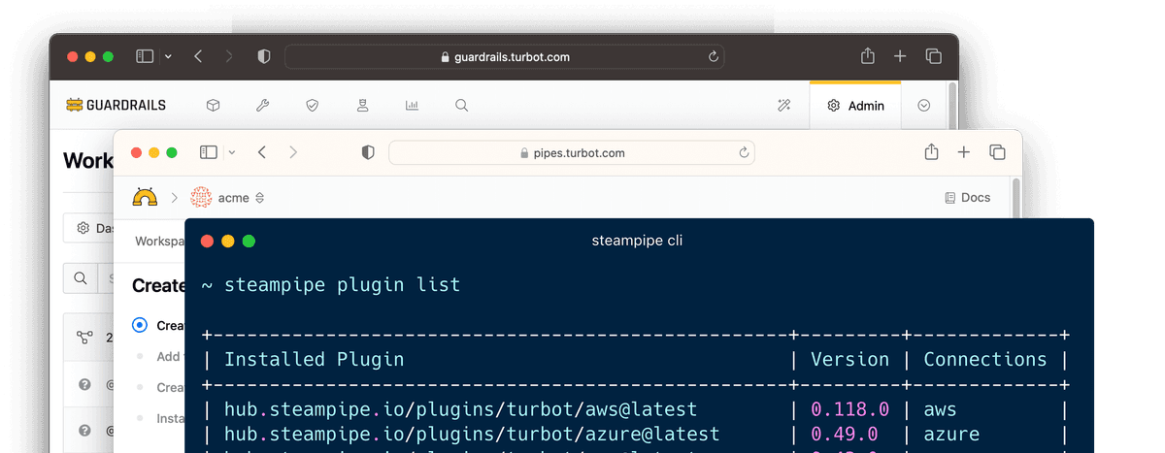Viewport: 1165px width, 453px height.
Task: Share the guardrails.turbot.com page
Action: pos(868,56)
